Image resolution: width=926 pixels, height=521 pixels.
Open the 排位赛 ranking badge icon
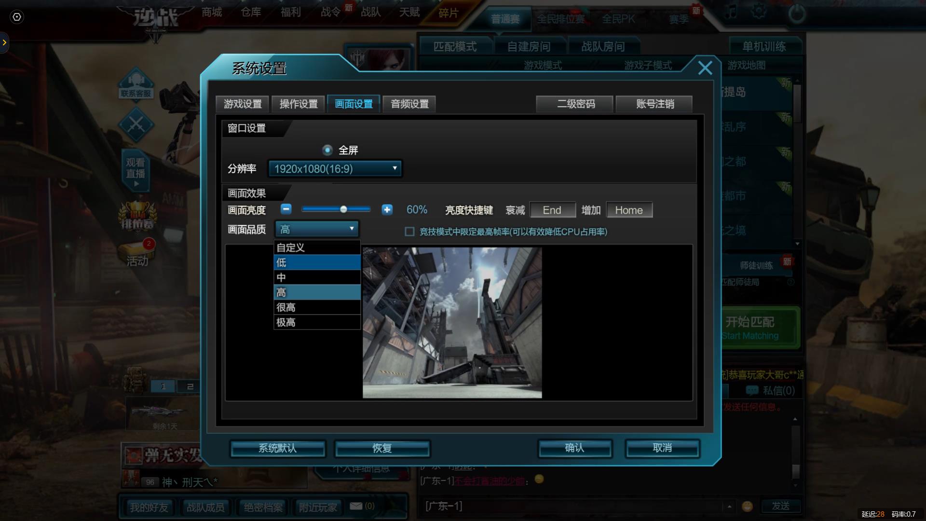coord(138,216)
